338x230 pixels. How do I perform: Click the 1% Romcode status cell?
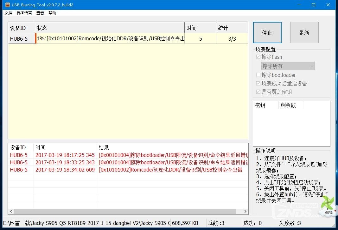(x=110, y=39)
